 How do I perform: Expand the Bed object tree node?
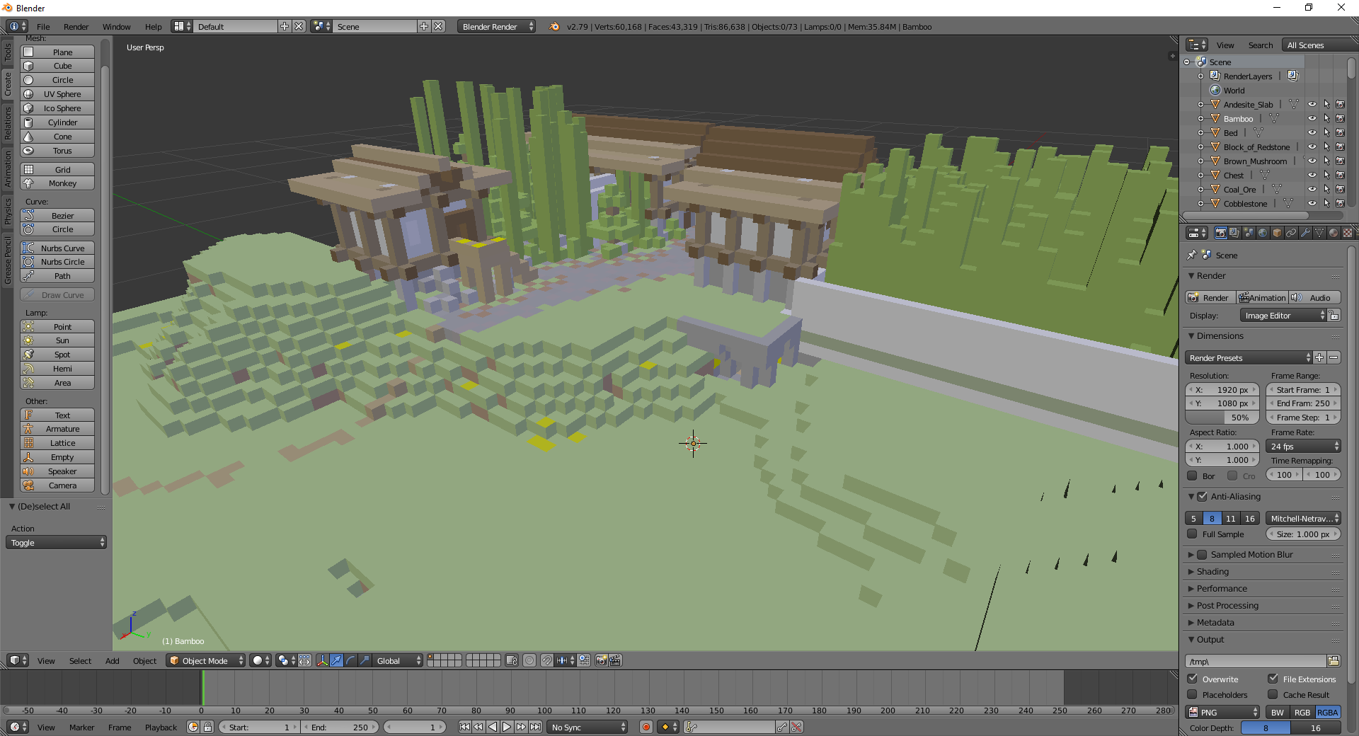click(x=1200, y=133)
